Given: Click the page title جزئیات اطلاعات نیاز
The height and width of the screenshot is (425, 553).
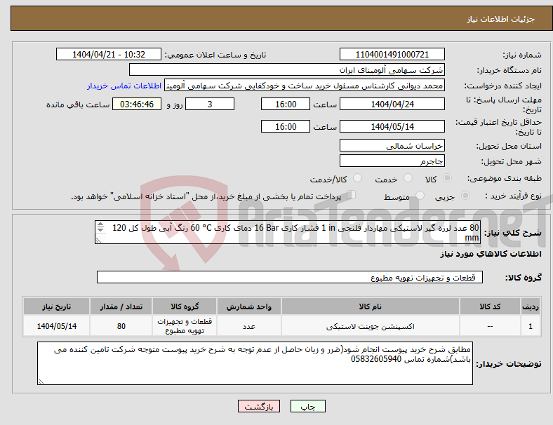Looking at the screenshot, I should pyautogui.click(x=501, y=19).
